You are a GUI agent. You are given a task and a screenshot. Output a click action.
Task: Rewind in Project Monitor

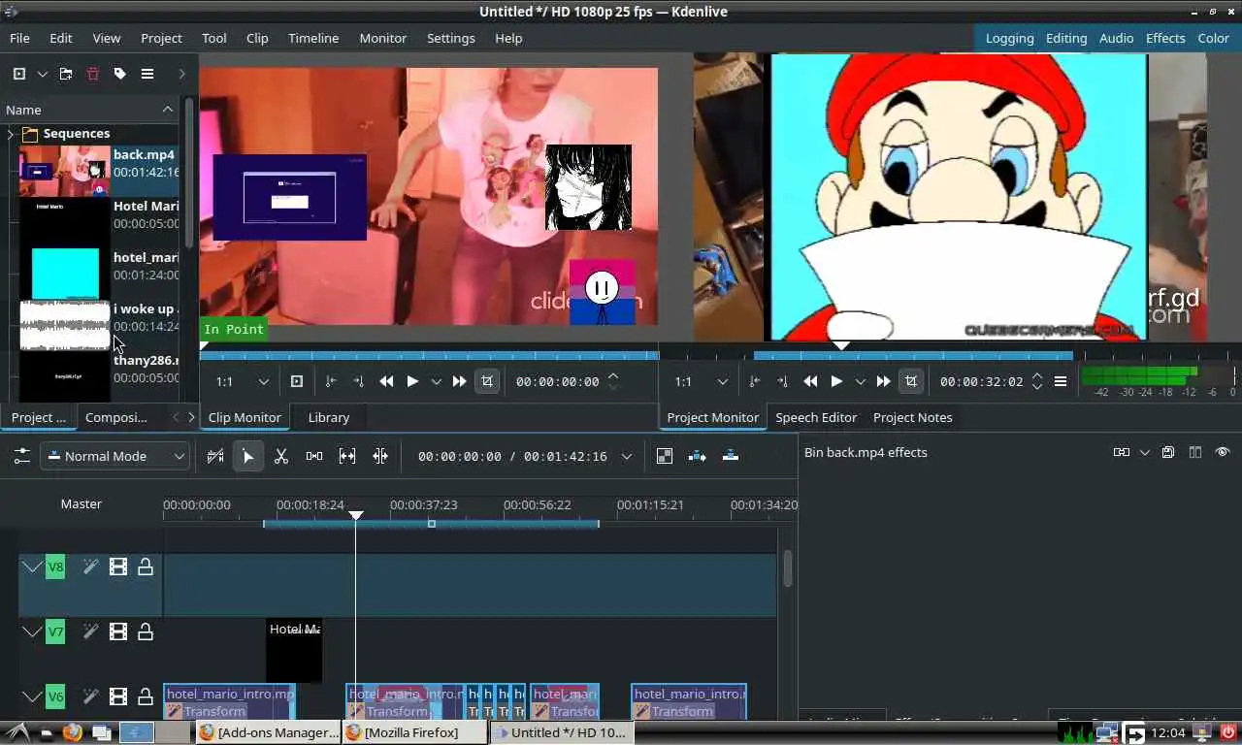pos(810,381)
